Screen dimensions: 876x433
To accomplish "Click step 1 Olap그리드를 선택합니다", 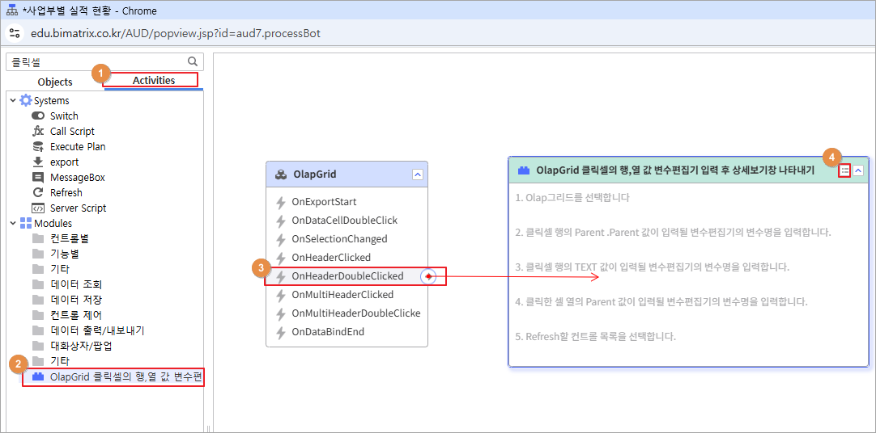I will [x=572, y=197].
